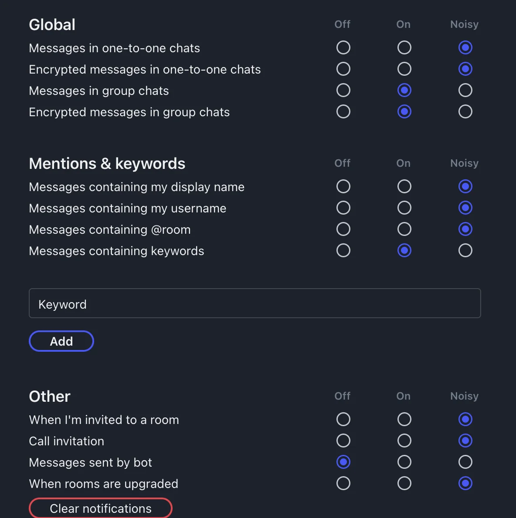Set keyword messages to Noisy
Image resolution: width=516 pixels, height=518 pixels.
click(x=465, y=250)
